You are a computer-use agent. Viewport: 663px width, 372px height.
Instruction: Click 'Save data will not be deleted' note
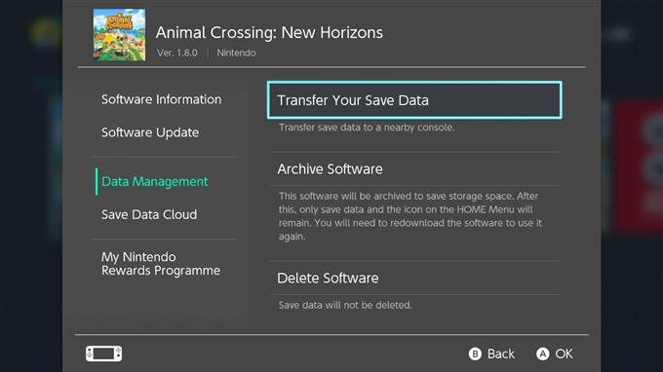point(345,305)
